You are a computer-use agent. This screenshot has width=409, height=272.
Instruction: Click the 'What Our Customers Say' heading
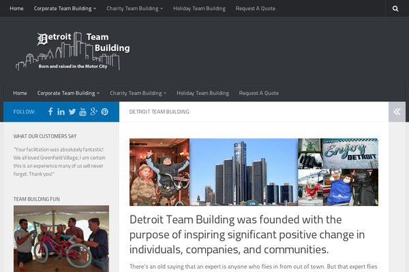pos(45,136)
